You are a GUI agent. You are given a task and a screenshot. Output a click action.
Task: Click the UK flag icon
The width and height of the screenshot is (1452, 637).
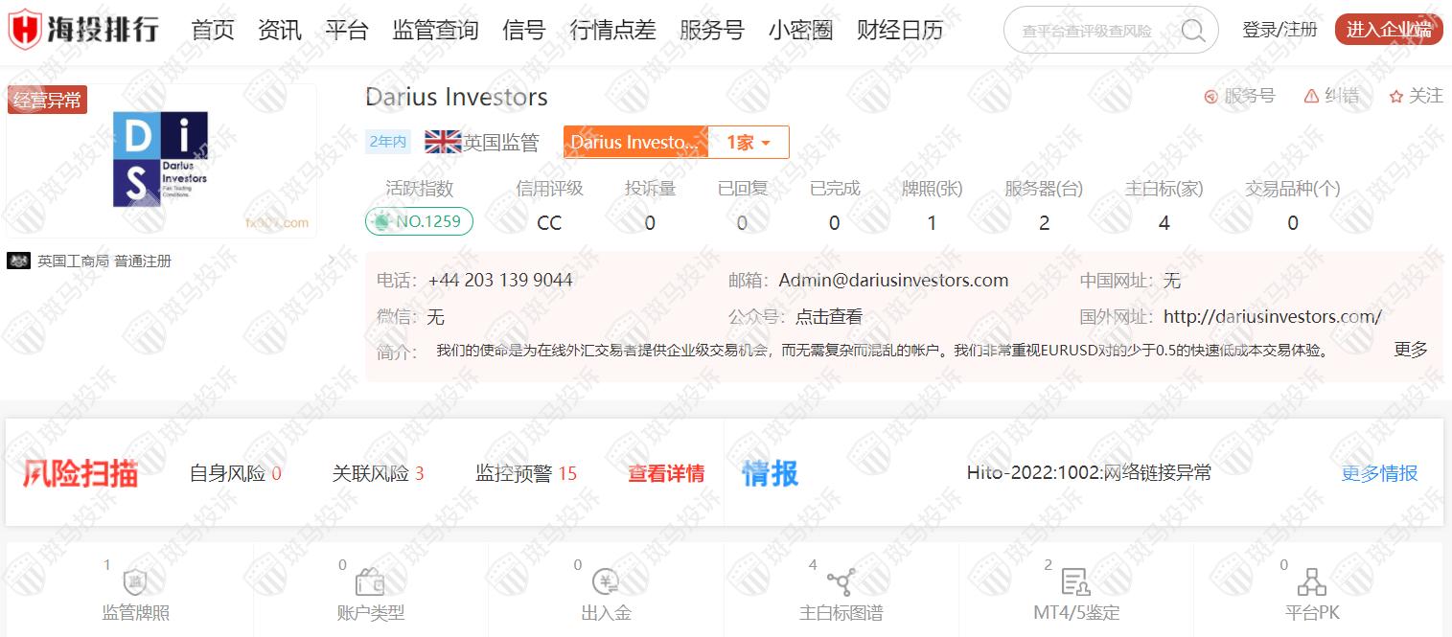(443, 142)
